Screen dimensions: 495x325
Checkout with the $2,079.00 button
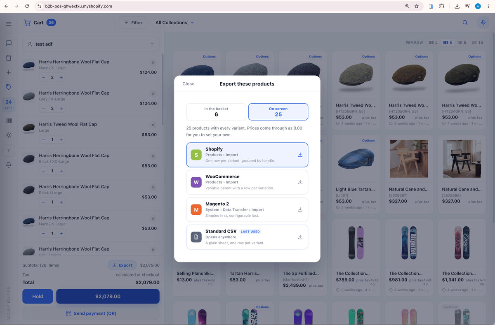[108, 296]
